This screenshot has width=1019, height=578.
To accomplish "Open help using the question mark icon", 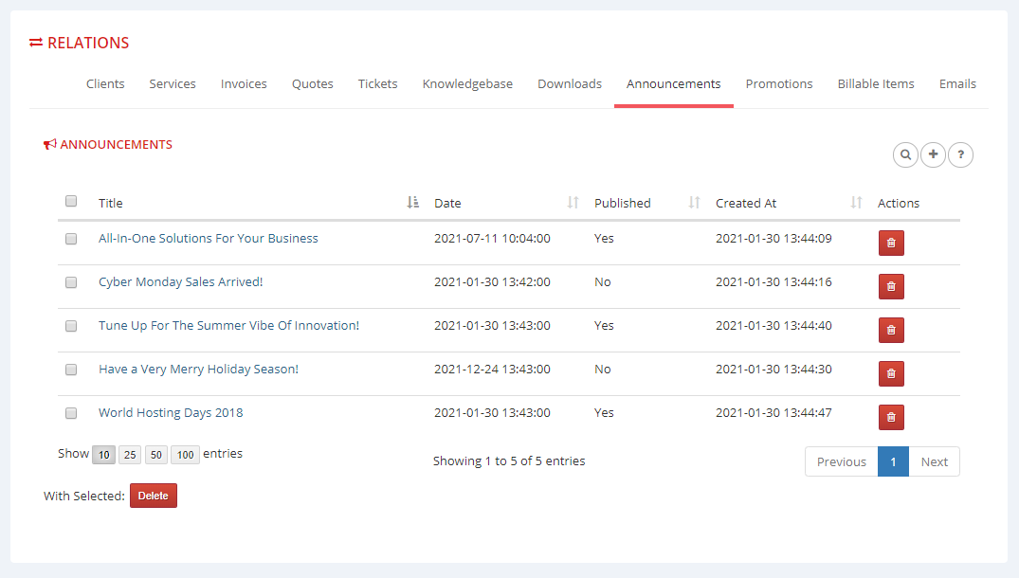I will (960, 154).
